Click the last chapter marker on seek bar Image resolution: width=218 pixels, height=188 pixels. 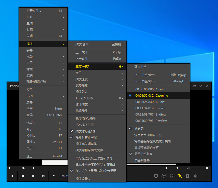pyautogui.click(x=177, y=168)
